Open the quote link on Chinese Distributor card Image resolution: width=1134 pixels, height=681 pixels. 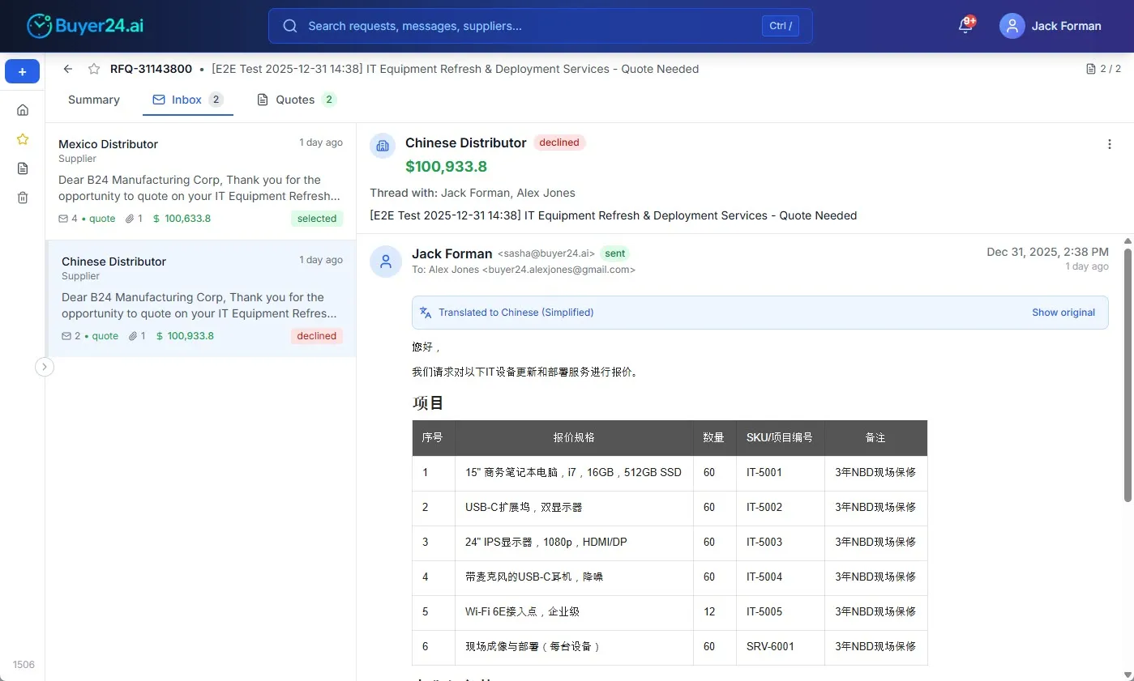[x=105, y=335]
